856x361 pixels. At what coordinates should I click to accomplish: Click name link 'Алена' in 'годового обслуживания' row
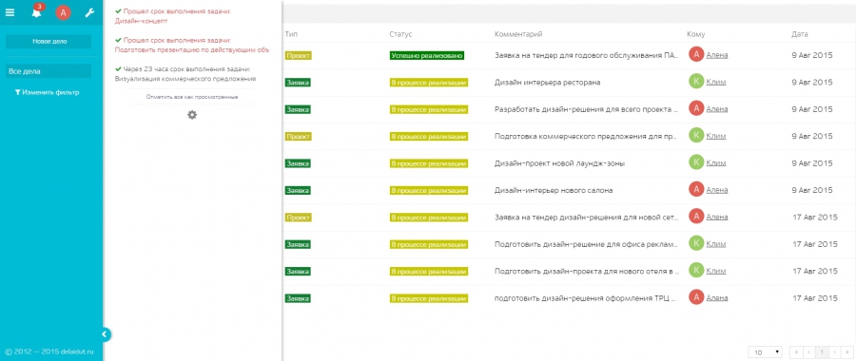[717, 55]
